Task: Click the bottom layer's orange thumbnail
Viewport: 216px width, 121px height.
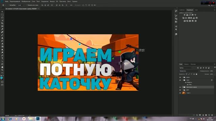Action: pyautogui.click(x=184, y=93)
